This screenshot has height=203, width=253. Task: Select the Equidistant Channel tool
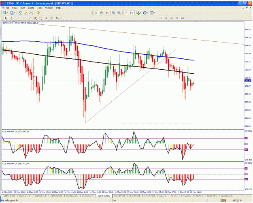35,18
